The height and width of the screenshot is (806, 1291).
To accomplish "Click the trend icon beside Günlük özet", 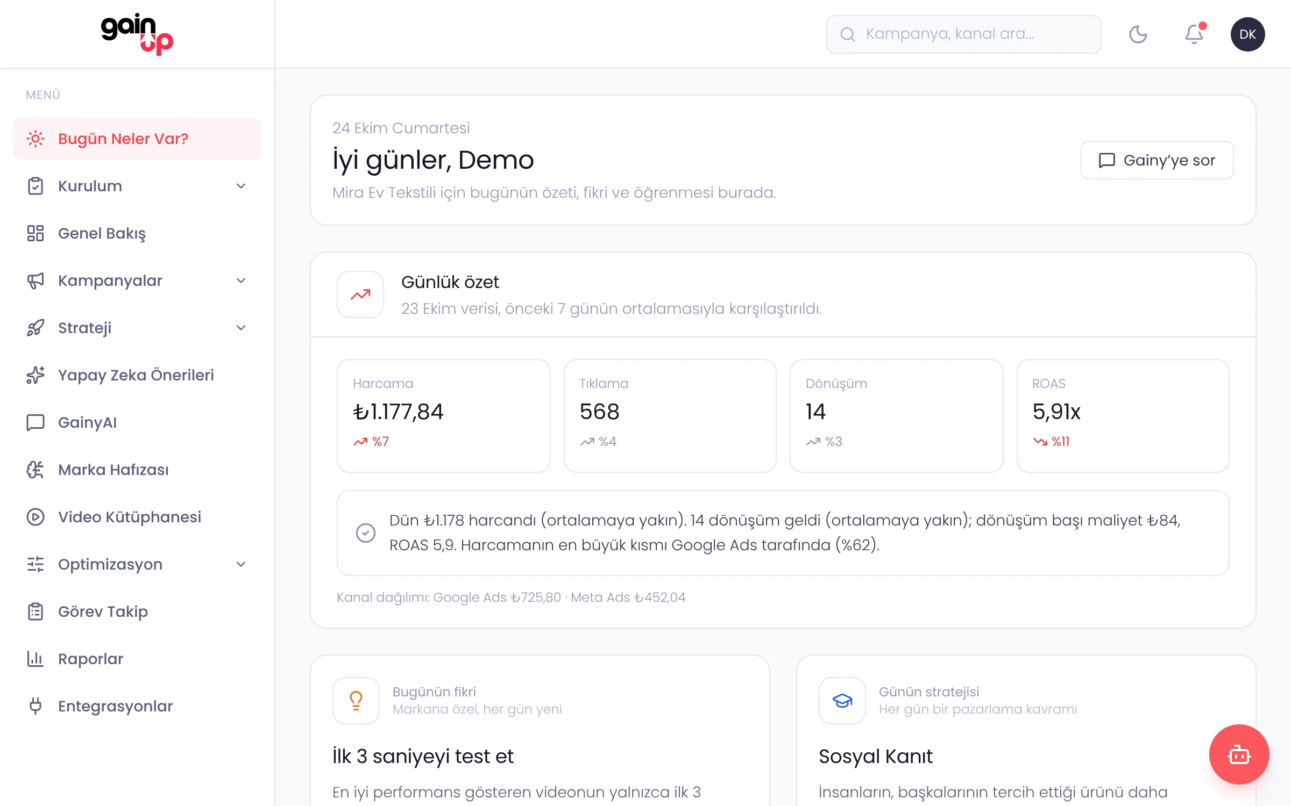I will coord(360,294).
